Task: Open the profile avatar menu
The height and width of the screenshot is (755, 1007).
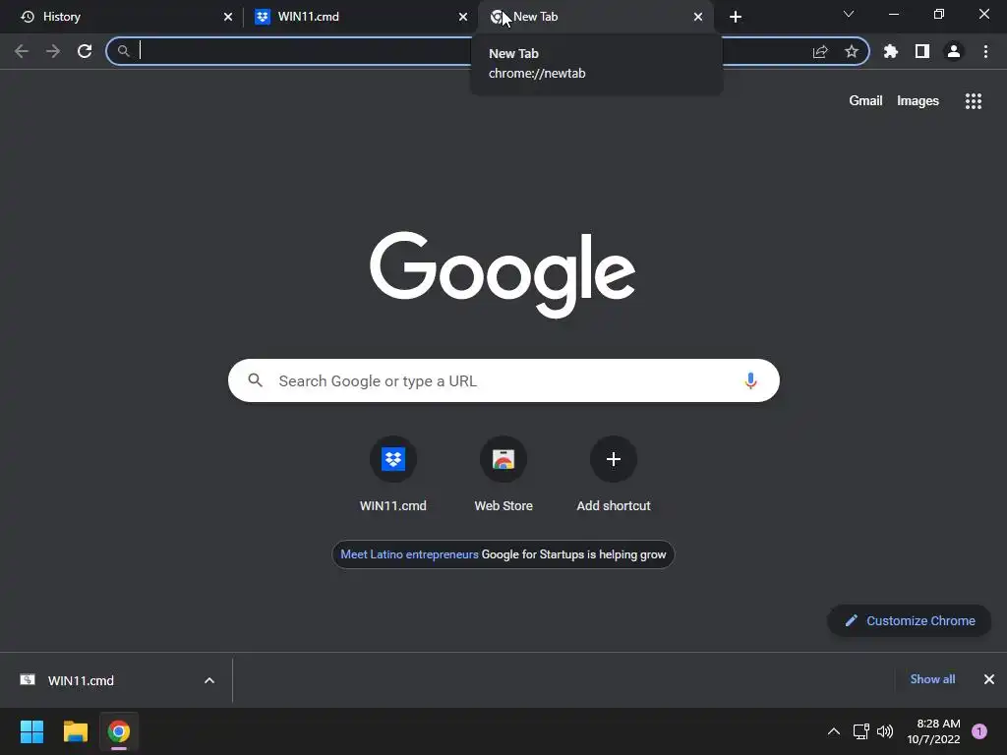Action: tap(954, 51)
